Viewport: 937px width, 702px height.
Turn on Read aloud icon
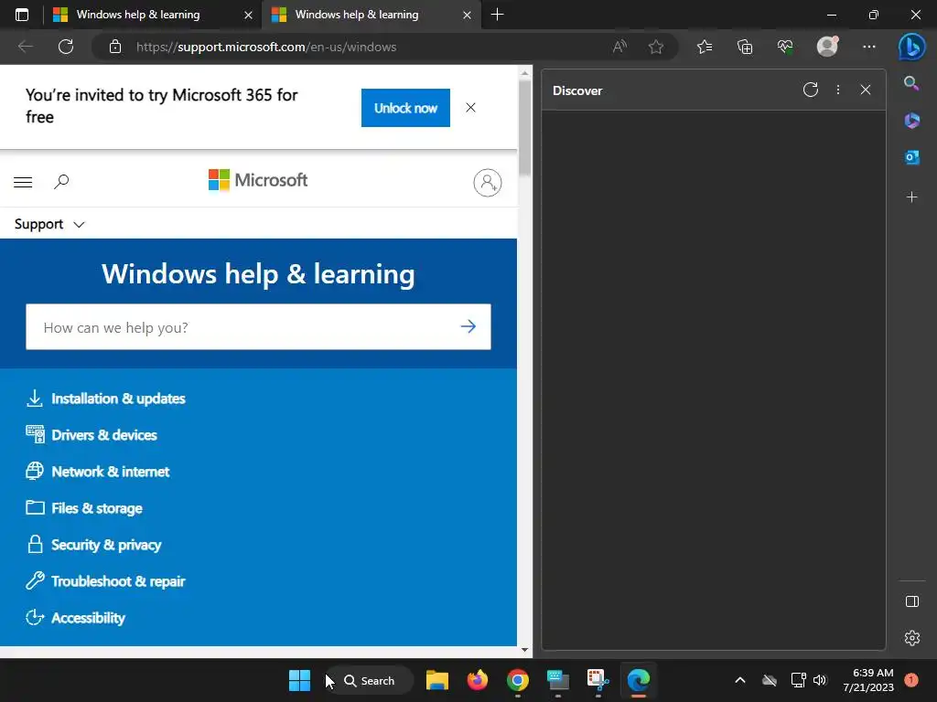(619, 47)
